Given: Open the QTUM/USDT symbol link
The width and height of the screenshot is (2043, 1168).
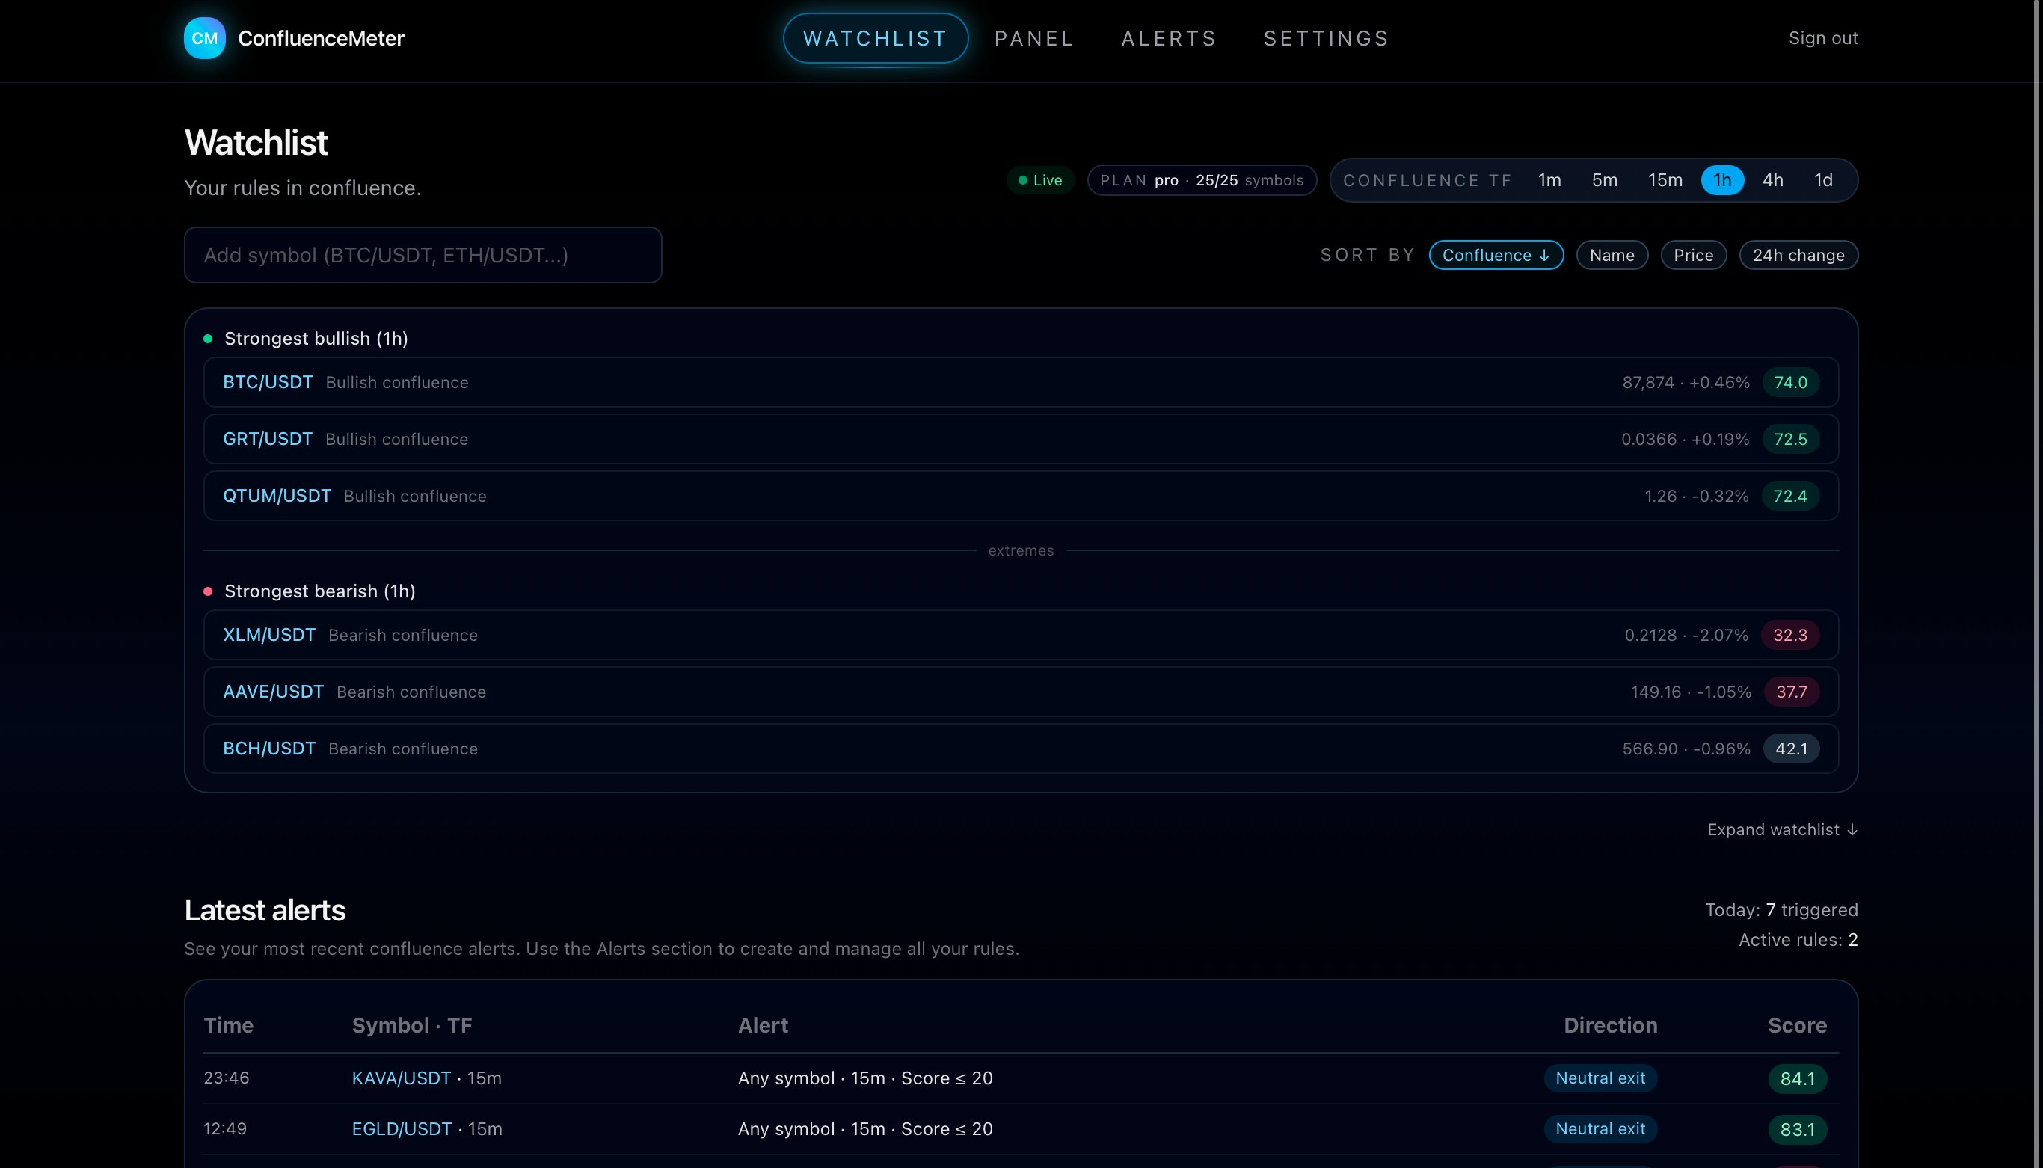Looking at the screenshot, I should point(277,496).
